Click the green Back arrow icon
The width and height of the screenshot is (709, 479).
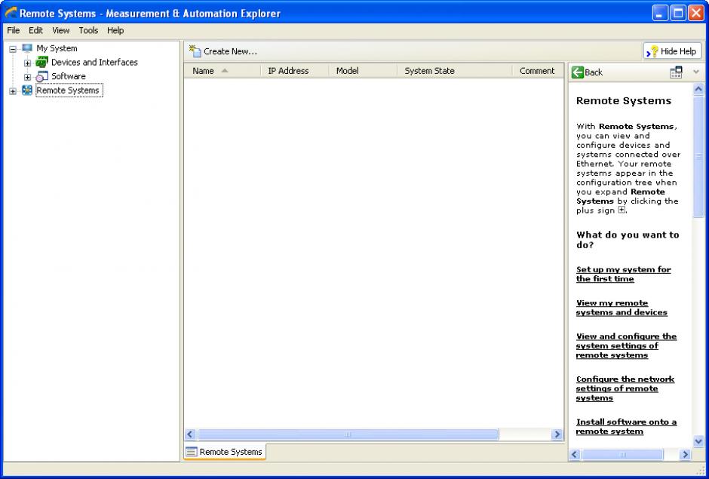click(x=578, y=72)
